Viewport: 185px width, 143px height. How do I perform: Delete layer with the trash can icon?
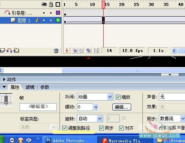coord(56,50)
